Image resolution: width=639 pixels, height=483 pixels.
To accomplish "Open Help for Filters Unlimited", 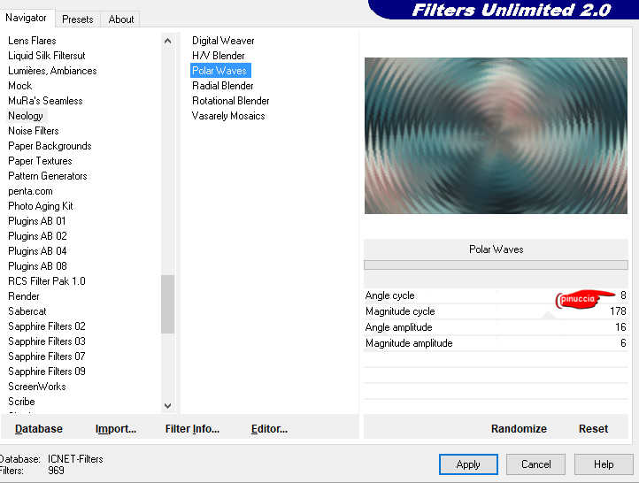I will point(604,464).
